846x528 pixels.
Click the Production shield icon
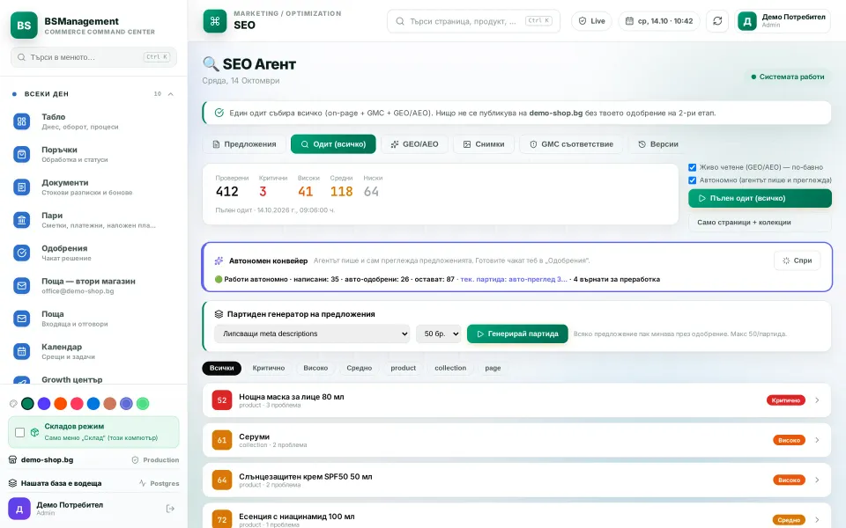click(x=136, y=460)
